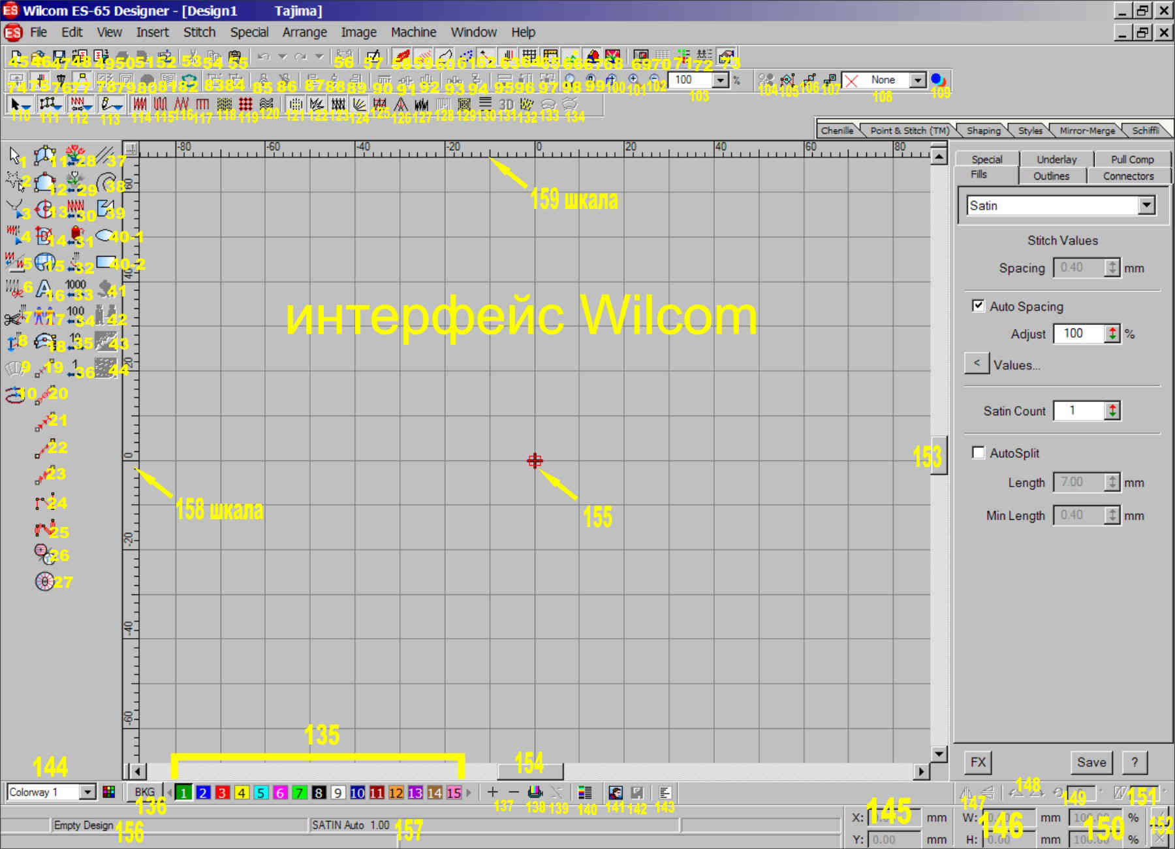Click the red-blue color spheres icon
Screen dimensions: 1175x849
[938, 80]
